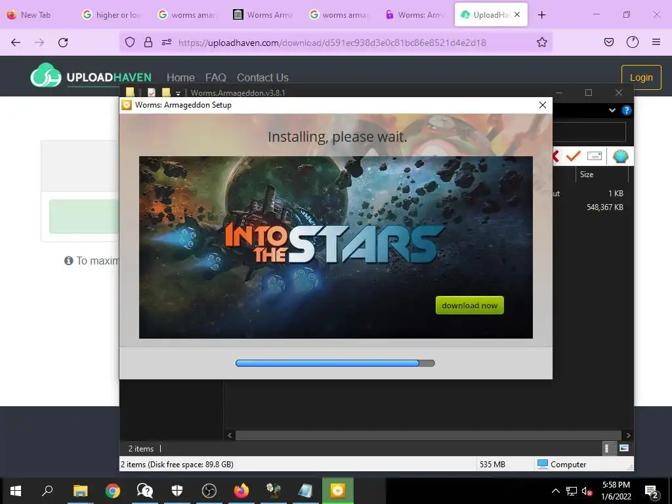Open Windows Security shield on taskbar

pyautogui.click(x=177, y=491)
